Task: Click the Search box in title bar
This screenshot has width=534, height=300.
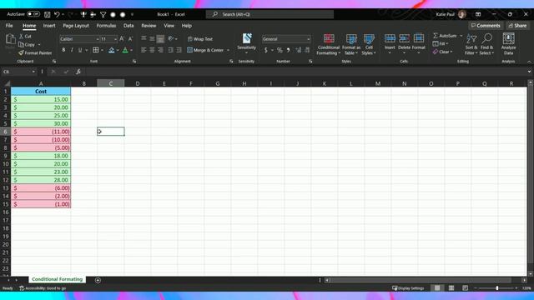Action: 270,14
